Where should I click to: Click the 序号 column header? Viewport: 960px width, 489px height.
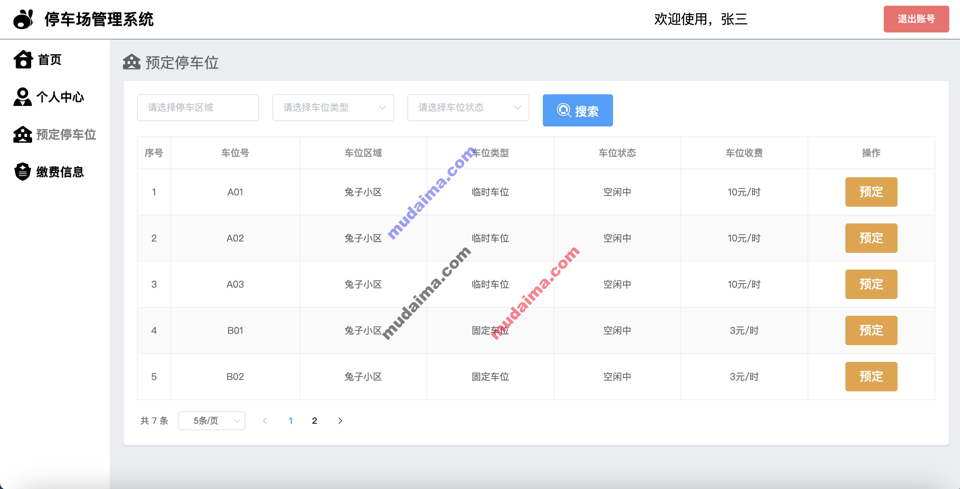click(x=154, y=153)
